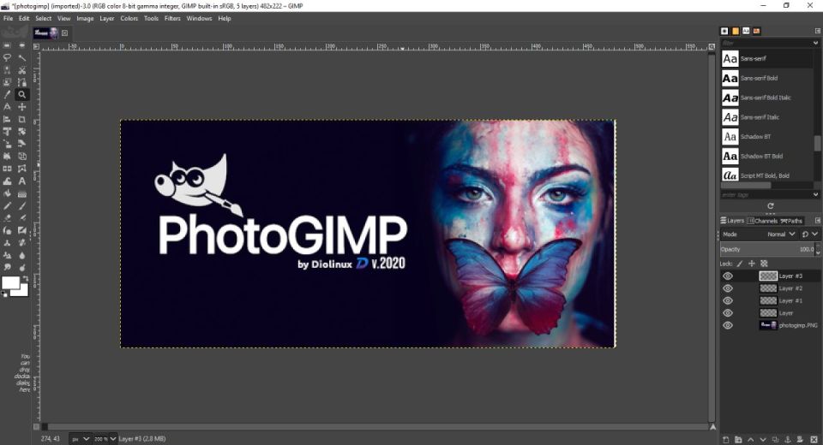The width and height of the screenshot is (823, 445).
Task: Select the Smudge tool
Action: click(8, 267)
